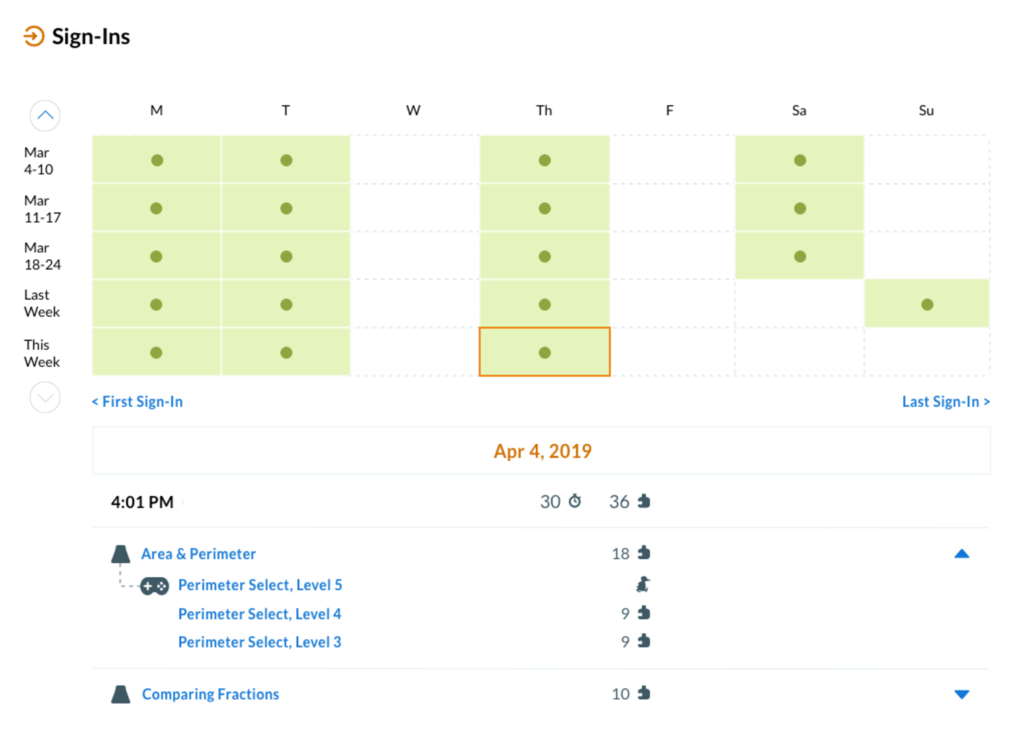Expand the Comparing Fractions section
The image size is (1013, 734).
[x=961, y=694]
